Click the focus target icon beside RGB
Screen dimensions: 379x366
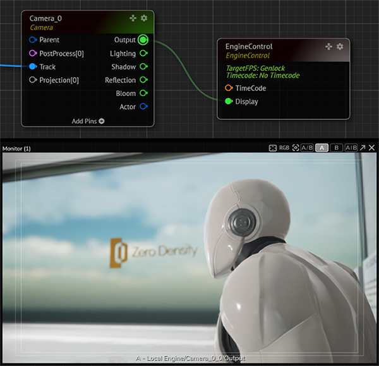(x=295, y=148)
